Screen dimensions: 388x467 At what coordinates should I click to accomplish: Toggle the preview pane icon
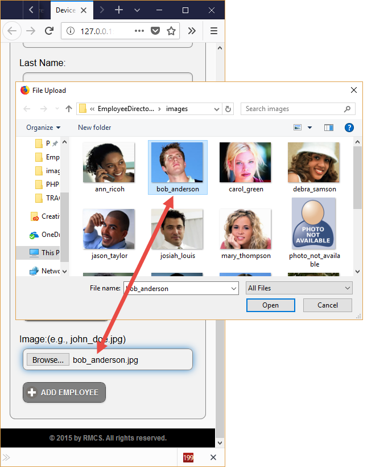tap(329, 128)
